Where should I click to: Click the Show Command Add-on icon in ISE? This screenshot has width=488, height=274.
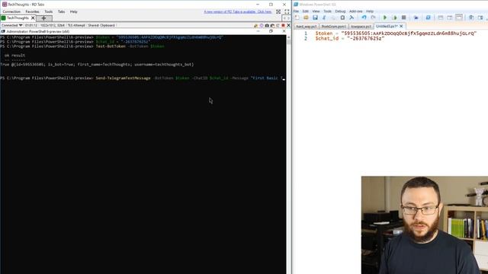click(480, 18)
